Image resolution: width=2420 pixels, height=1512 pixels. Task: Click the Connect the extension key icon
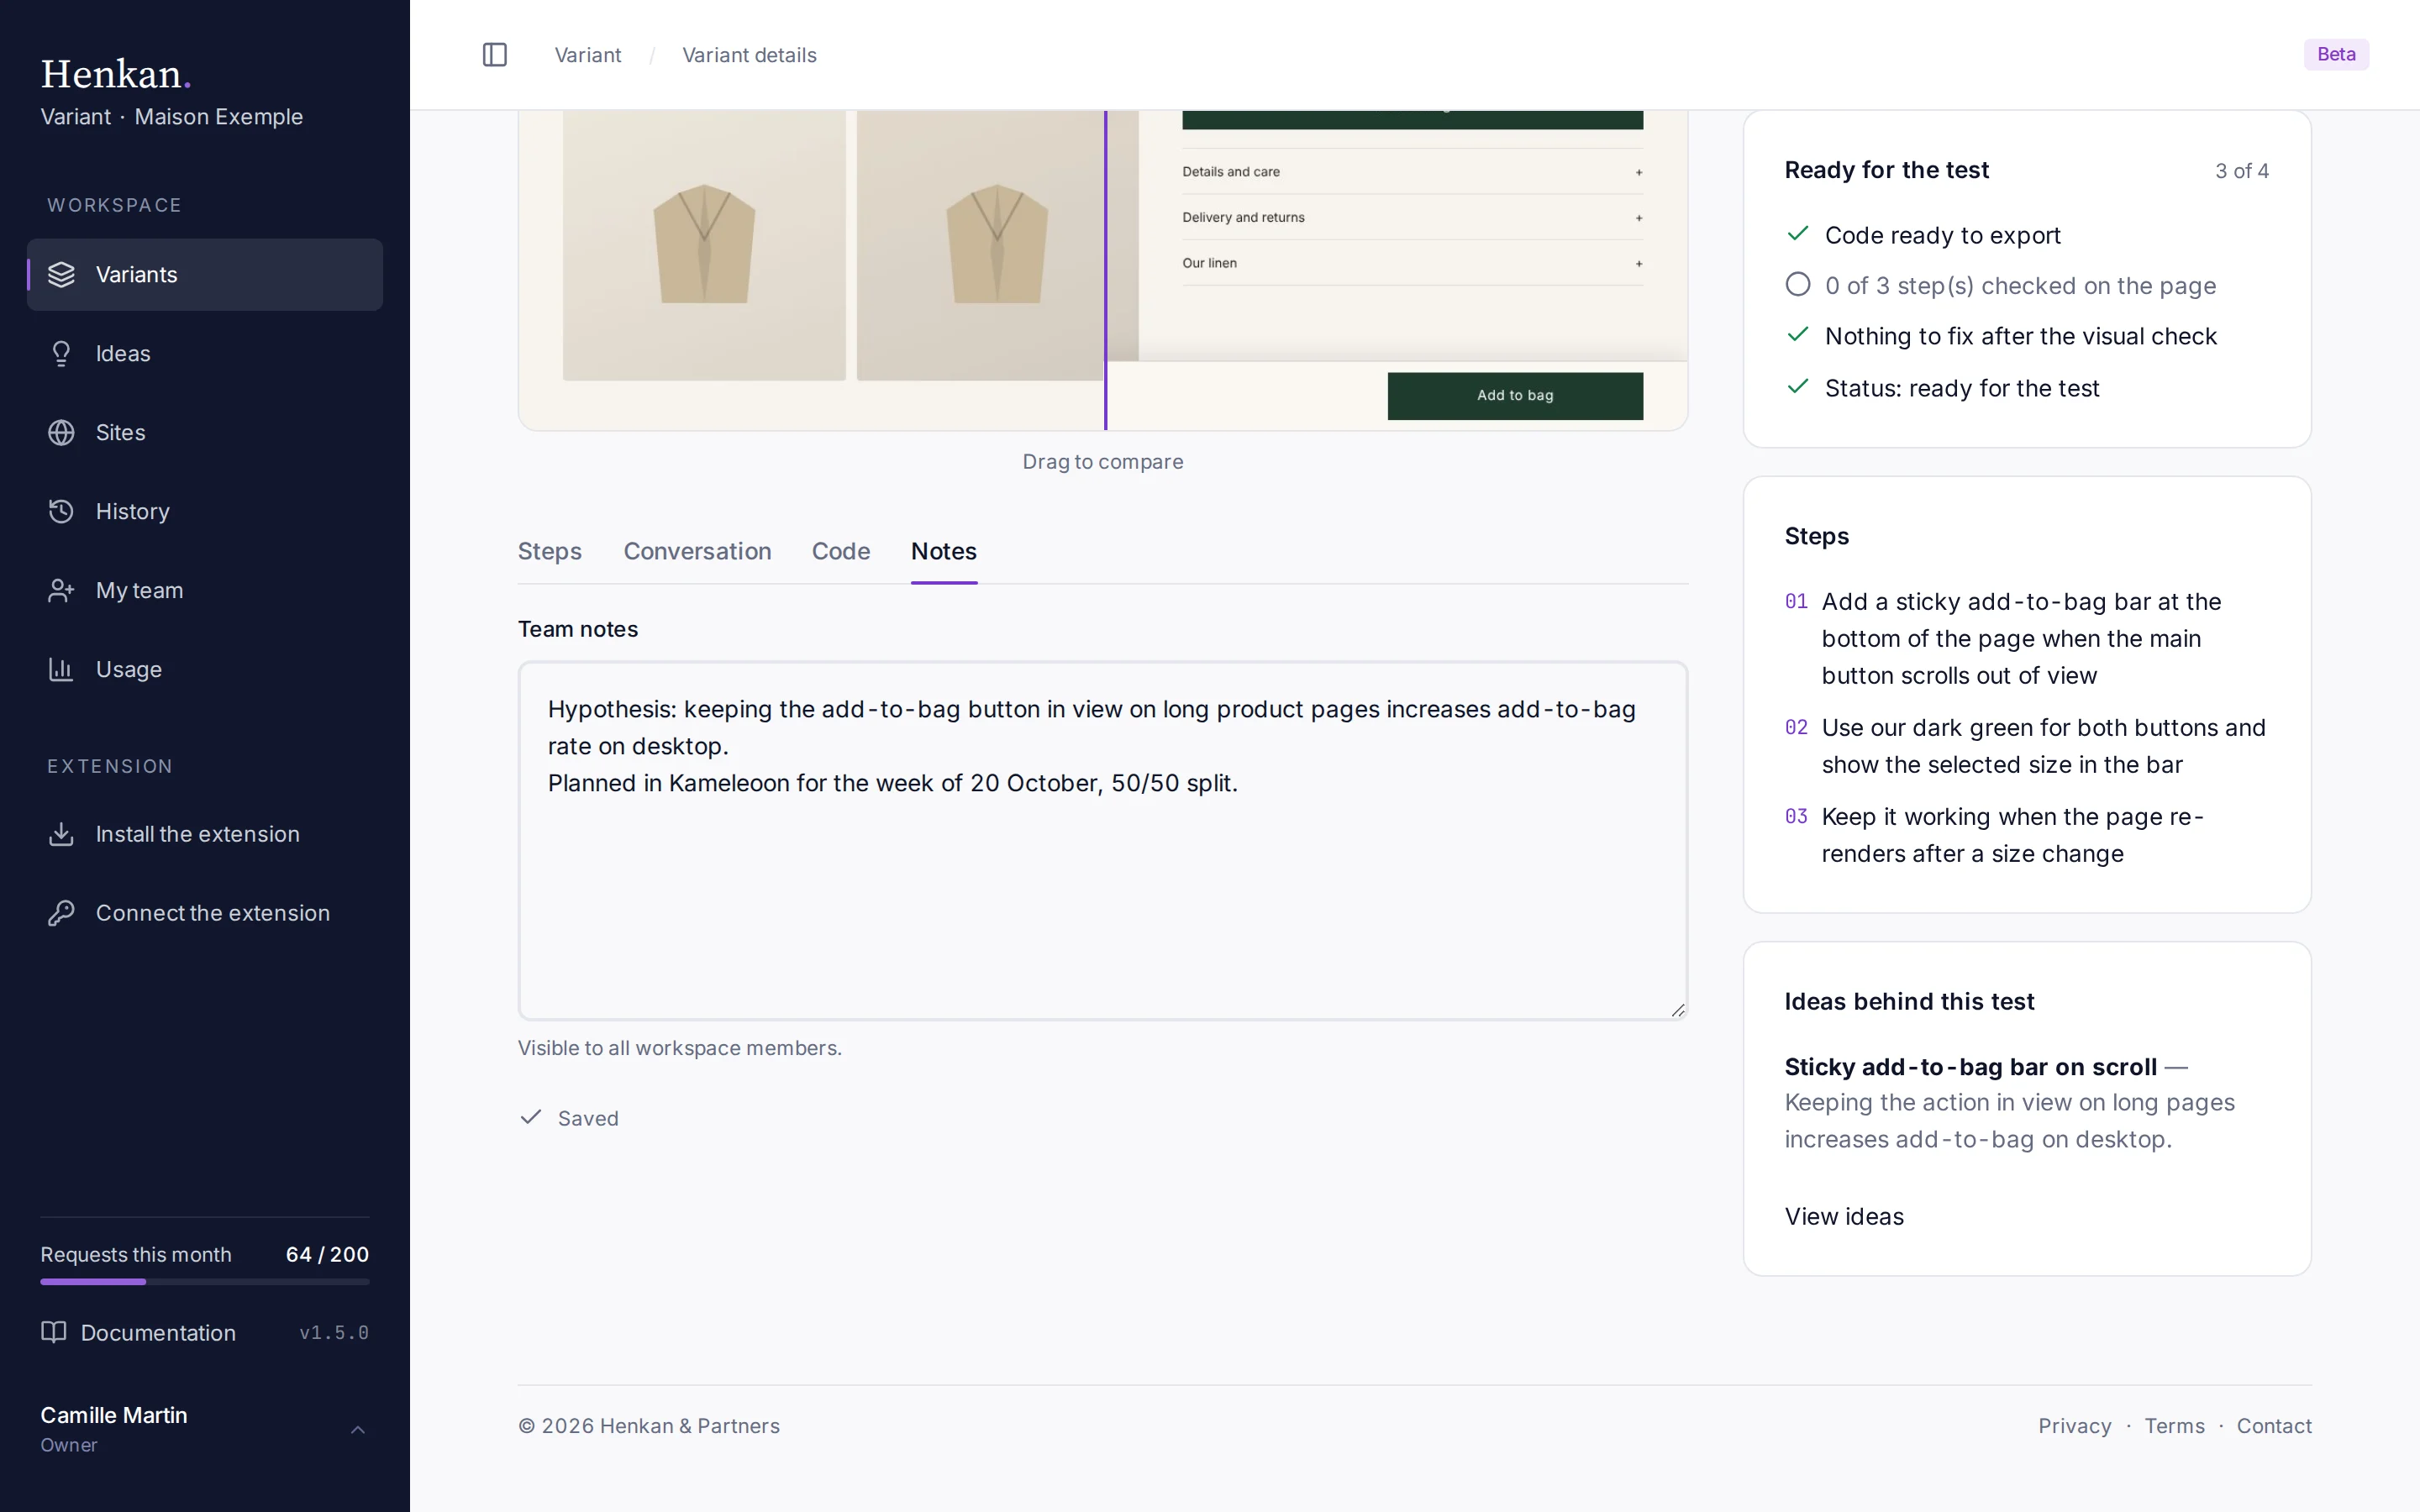[61, 912]
